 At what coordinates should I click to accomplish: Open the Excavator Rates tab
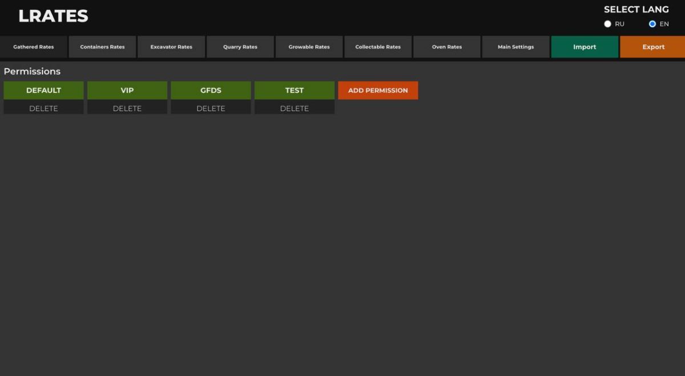coord(171,47)
